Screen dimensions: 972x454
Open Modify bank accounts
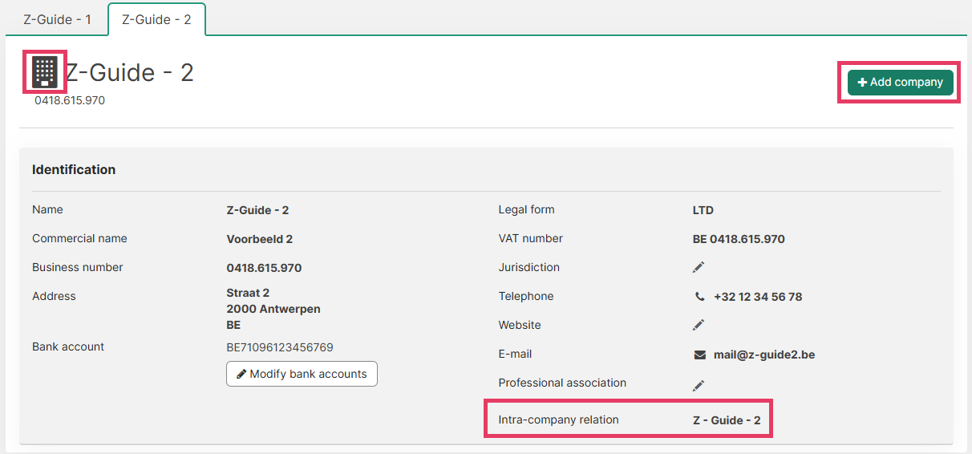click(x=302, y=374)
